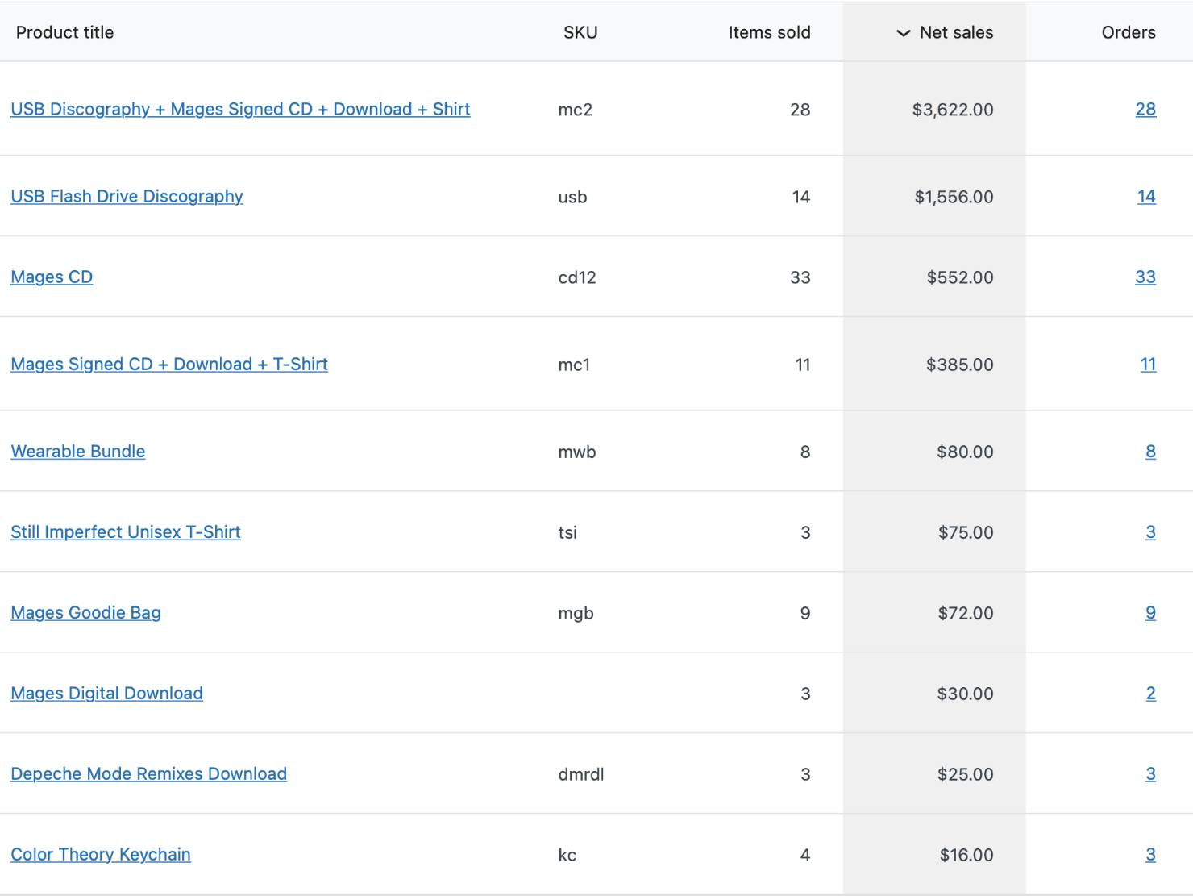Open the Wearable Bundle product link
1193x896 pixels.
coord(78,452)
